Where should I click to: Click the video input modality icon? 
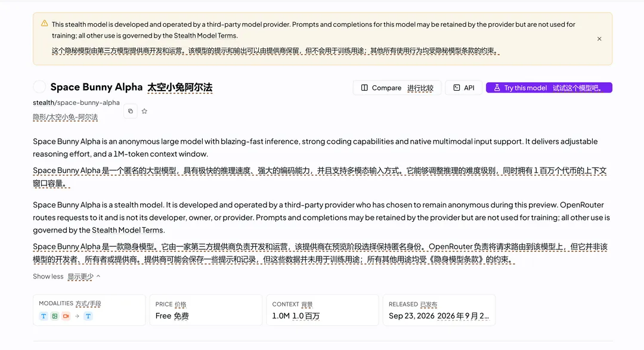(66, 316)
